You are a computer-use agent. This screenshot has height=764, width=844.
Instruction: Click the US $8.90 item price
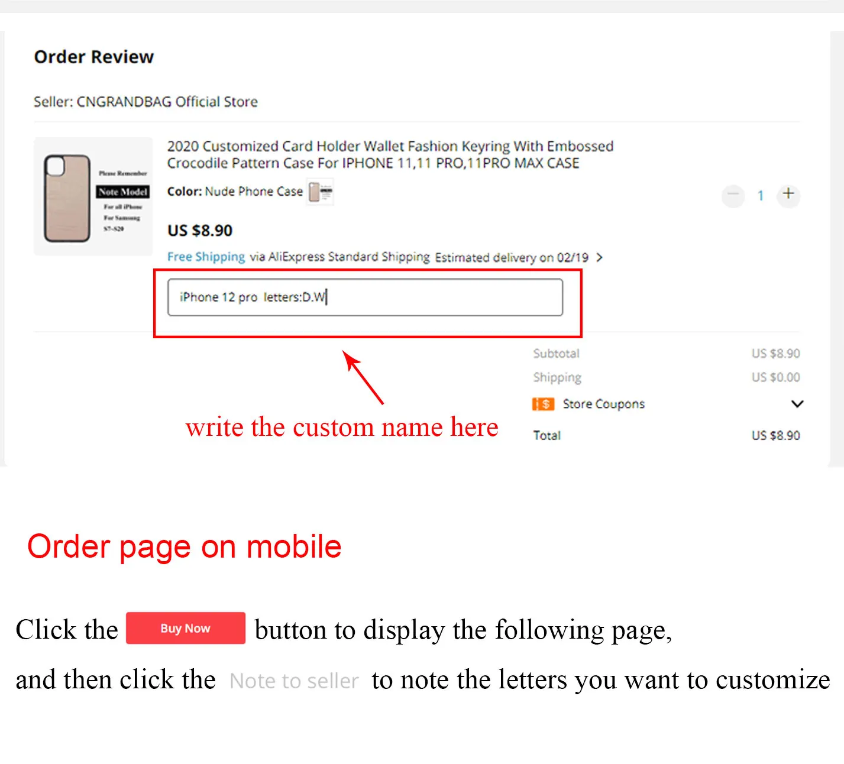click(200, 231)
